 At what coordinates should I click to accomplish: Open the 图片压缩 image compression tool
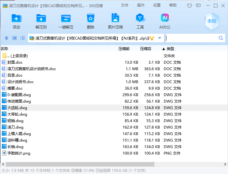click(115, 18)
